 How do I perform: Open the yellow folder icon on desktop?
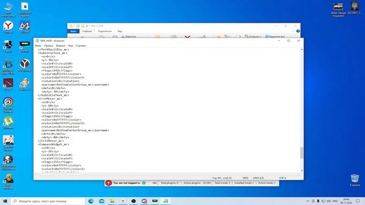pyautogui.click(x=25, y=9)
